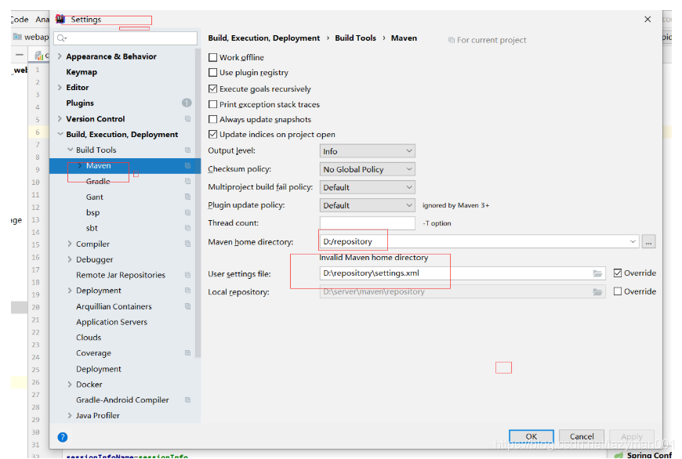682x459 pixels.
Task: Open Multiproject build fail policy dropdown
Action: coord(367,187)
